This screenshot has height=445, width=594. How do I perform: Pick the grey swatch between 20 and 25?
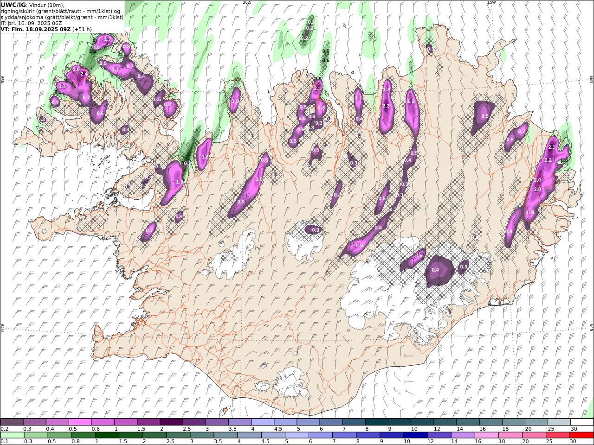tap(536, 422)
